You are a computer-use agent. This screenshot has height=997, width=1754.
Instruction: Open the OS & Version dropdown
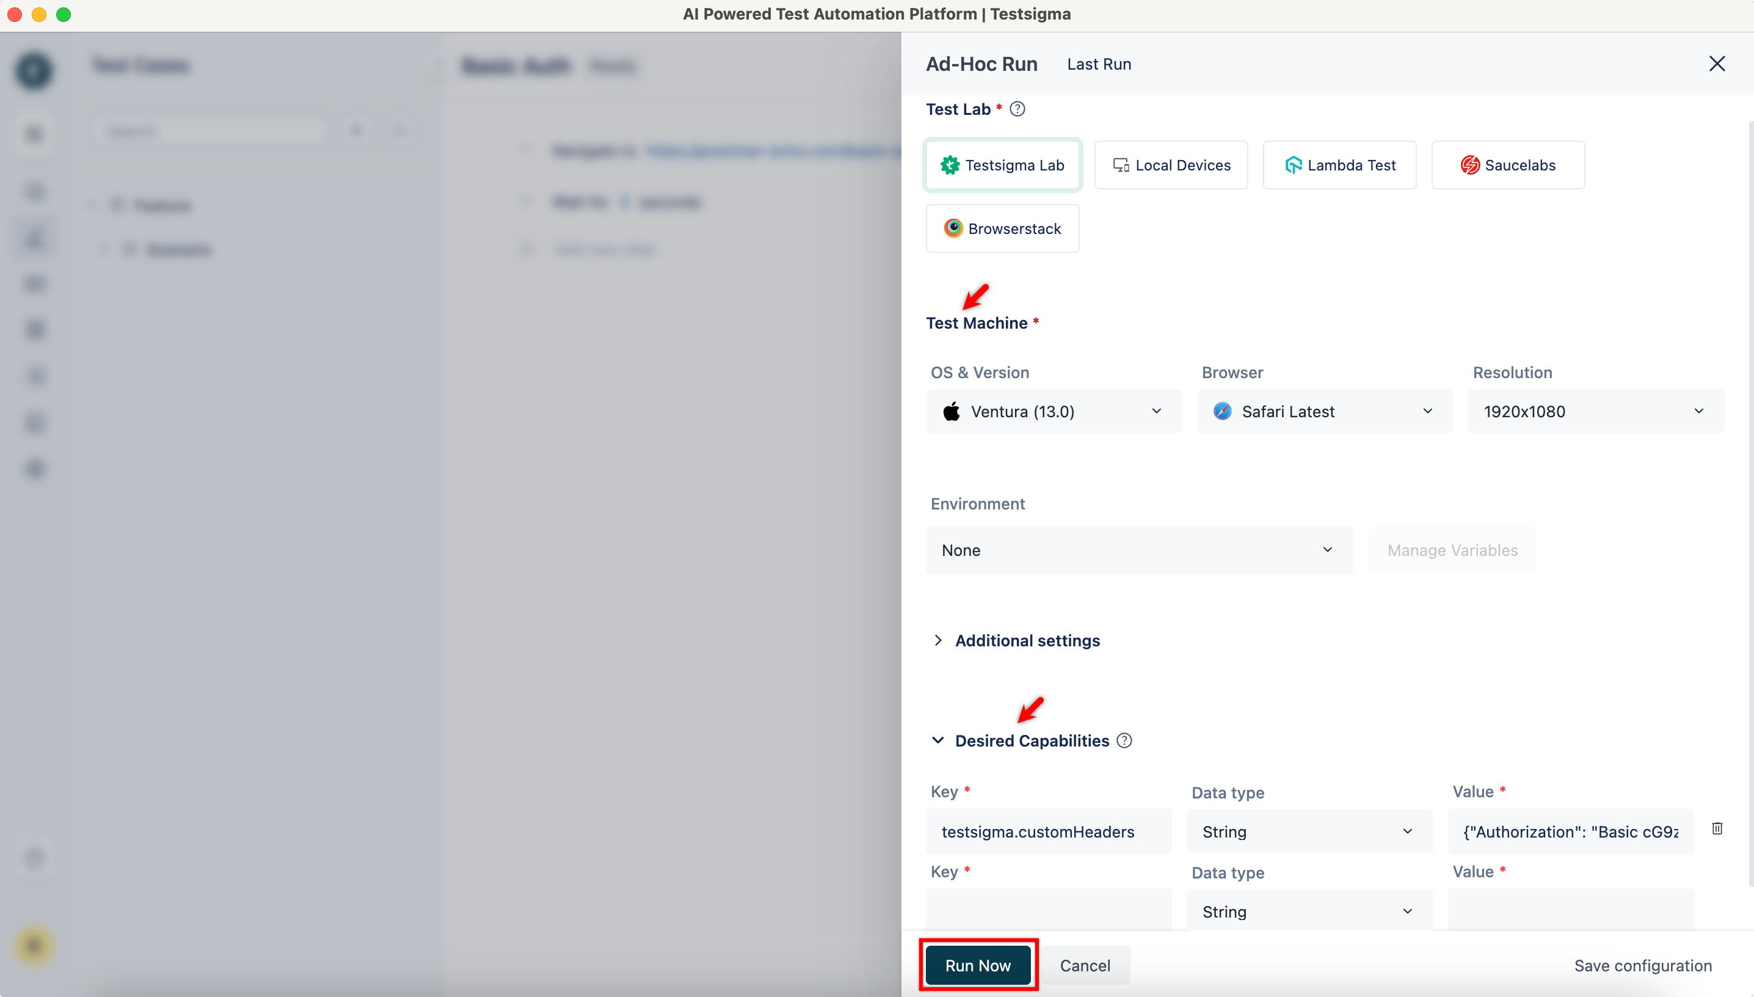[x=1053, y=412]
